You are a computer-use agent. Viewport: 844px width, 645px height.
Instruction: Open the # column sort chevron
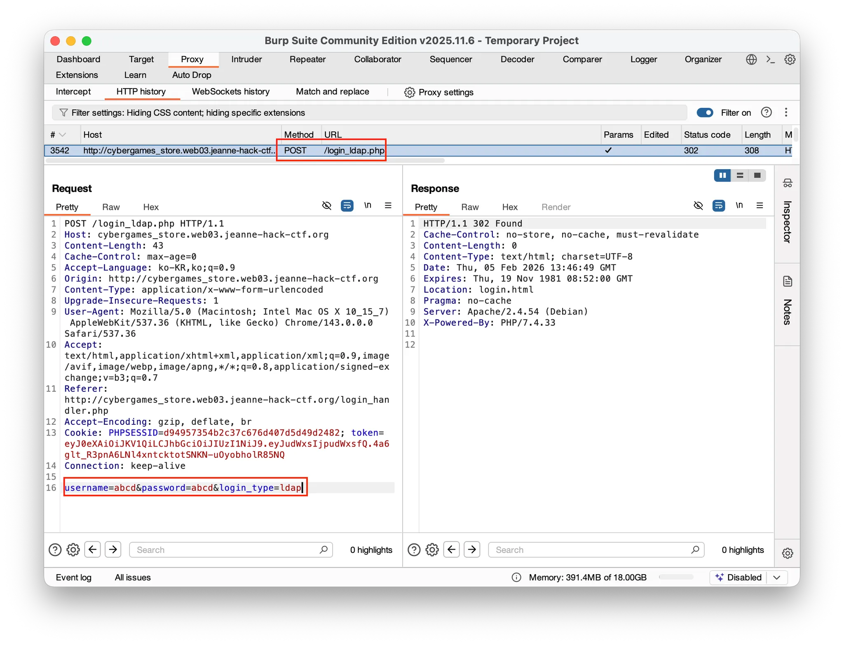tap(63, 135)
